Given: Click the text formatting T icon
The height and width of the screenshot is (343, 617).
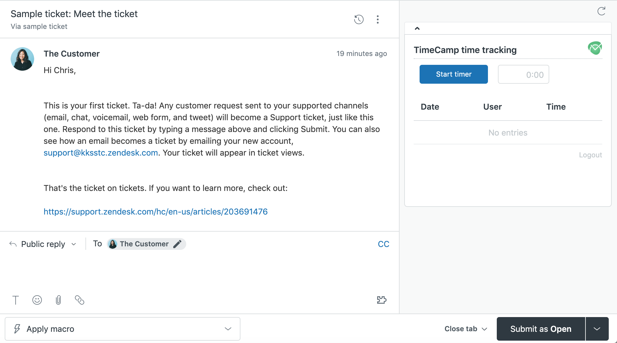Looking at the screenshot, I should (16, 300).
